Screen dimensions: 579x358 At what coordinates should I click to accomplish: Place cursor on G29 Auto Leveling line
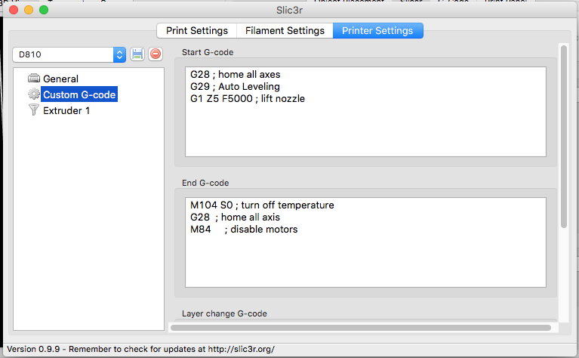(x=236, y=86)
